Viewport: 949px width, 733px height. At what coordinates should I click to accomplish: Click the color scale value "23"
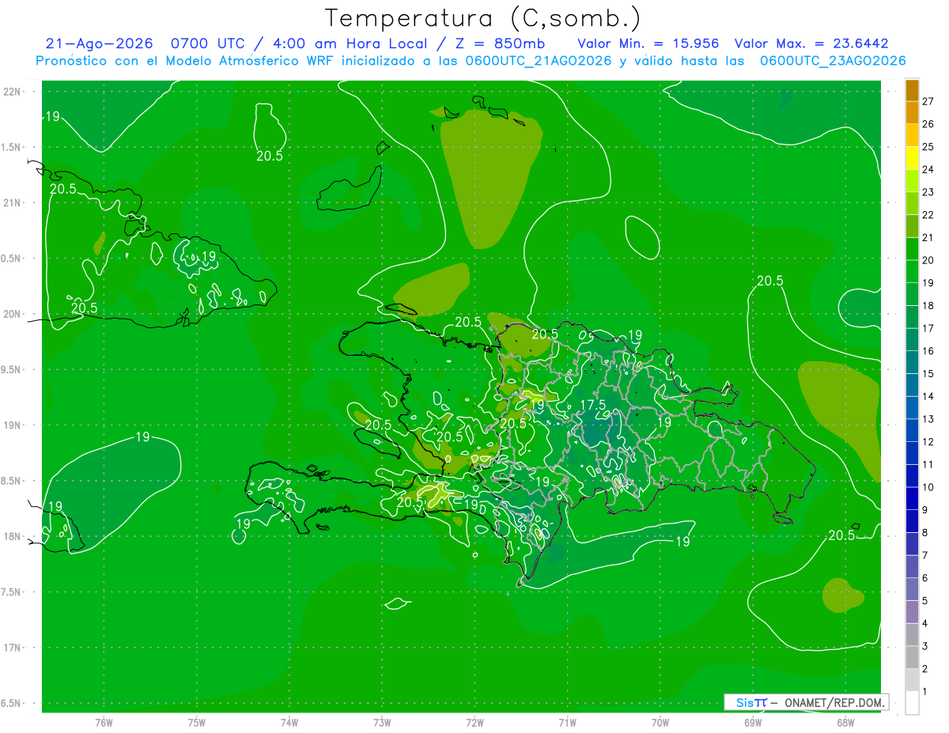(x=929, y=192)
